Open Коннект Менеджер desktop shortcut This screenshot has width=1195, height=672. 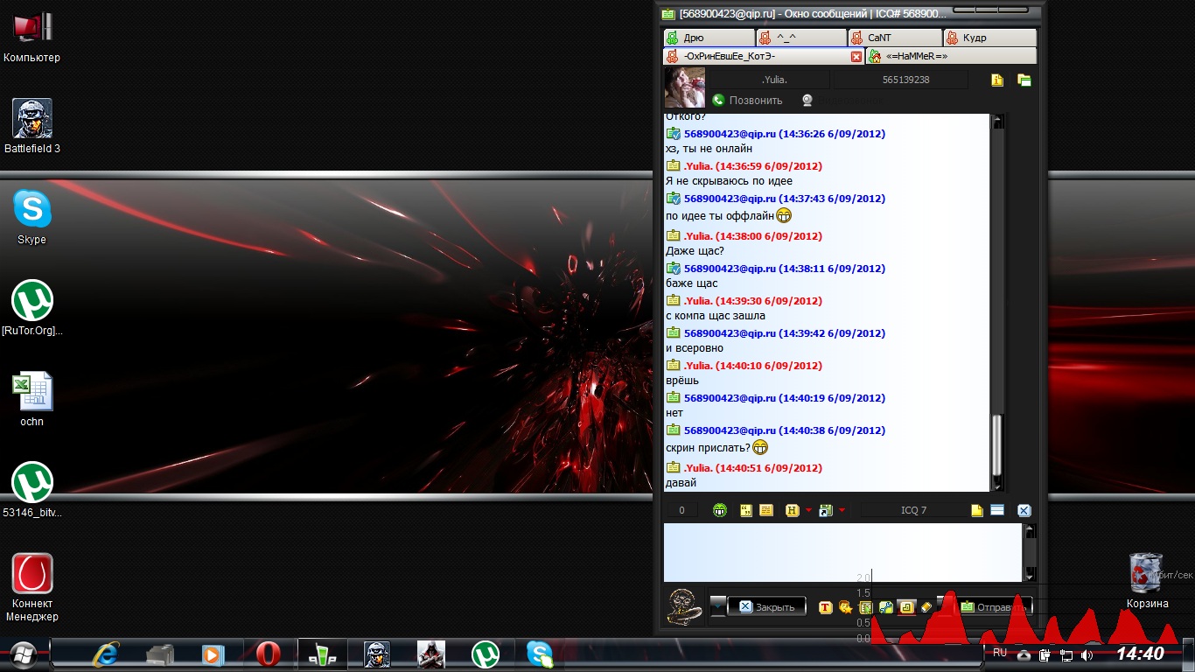coord(32,588)
